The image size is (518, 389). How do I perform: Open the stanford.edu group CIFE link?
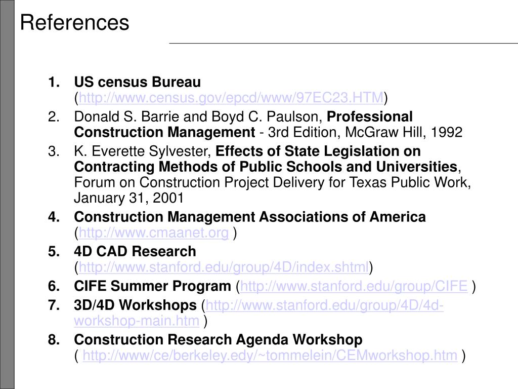[354, 286]
